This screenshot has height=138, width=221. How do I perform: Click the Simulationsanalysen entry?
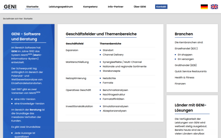pos(115,106)
